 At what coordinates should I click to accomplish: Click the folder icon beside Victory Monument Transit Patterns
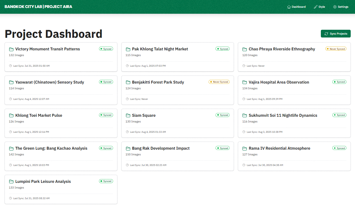[x=11, y=49]
